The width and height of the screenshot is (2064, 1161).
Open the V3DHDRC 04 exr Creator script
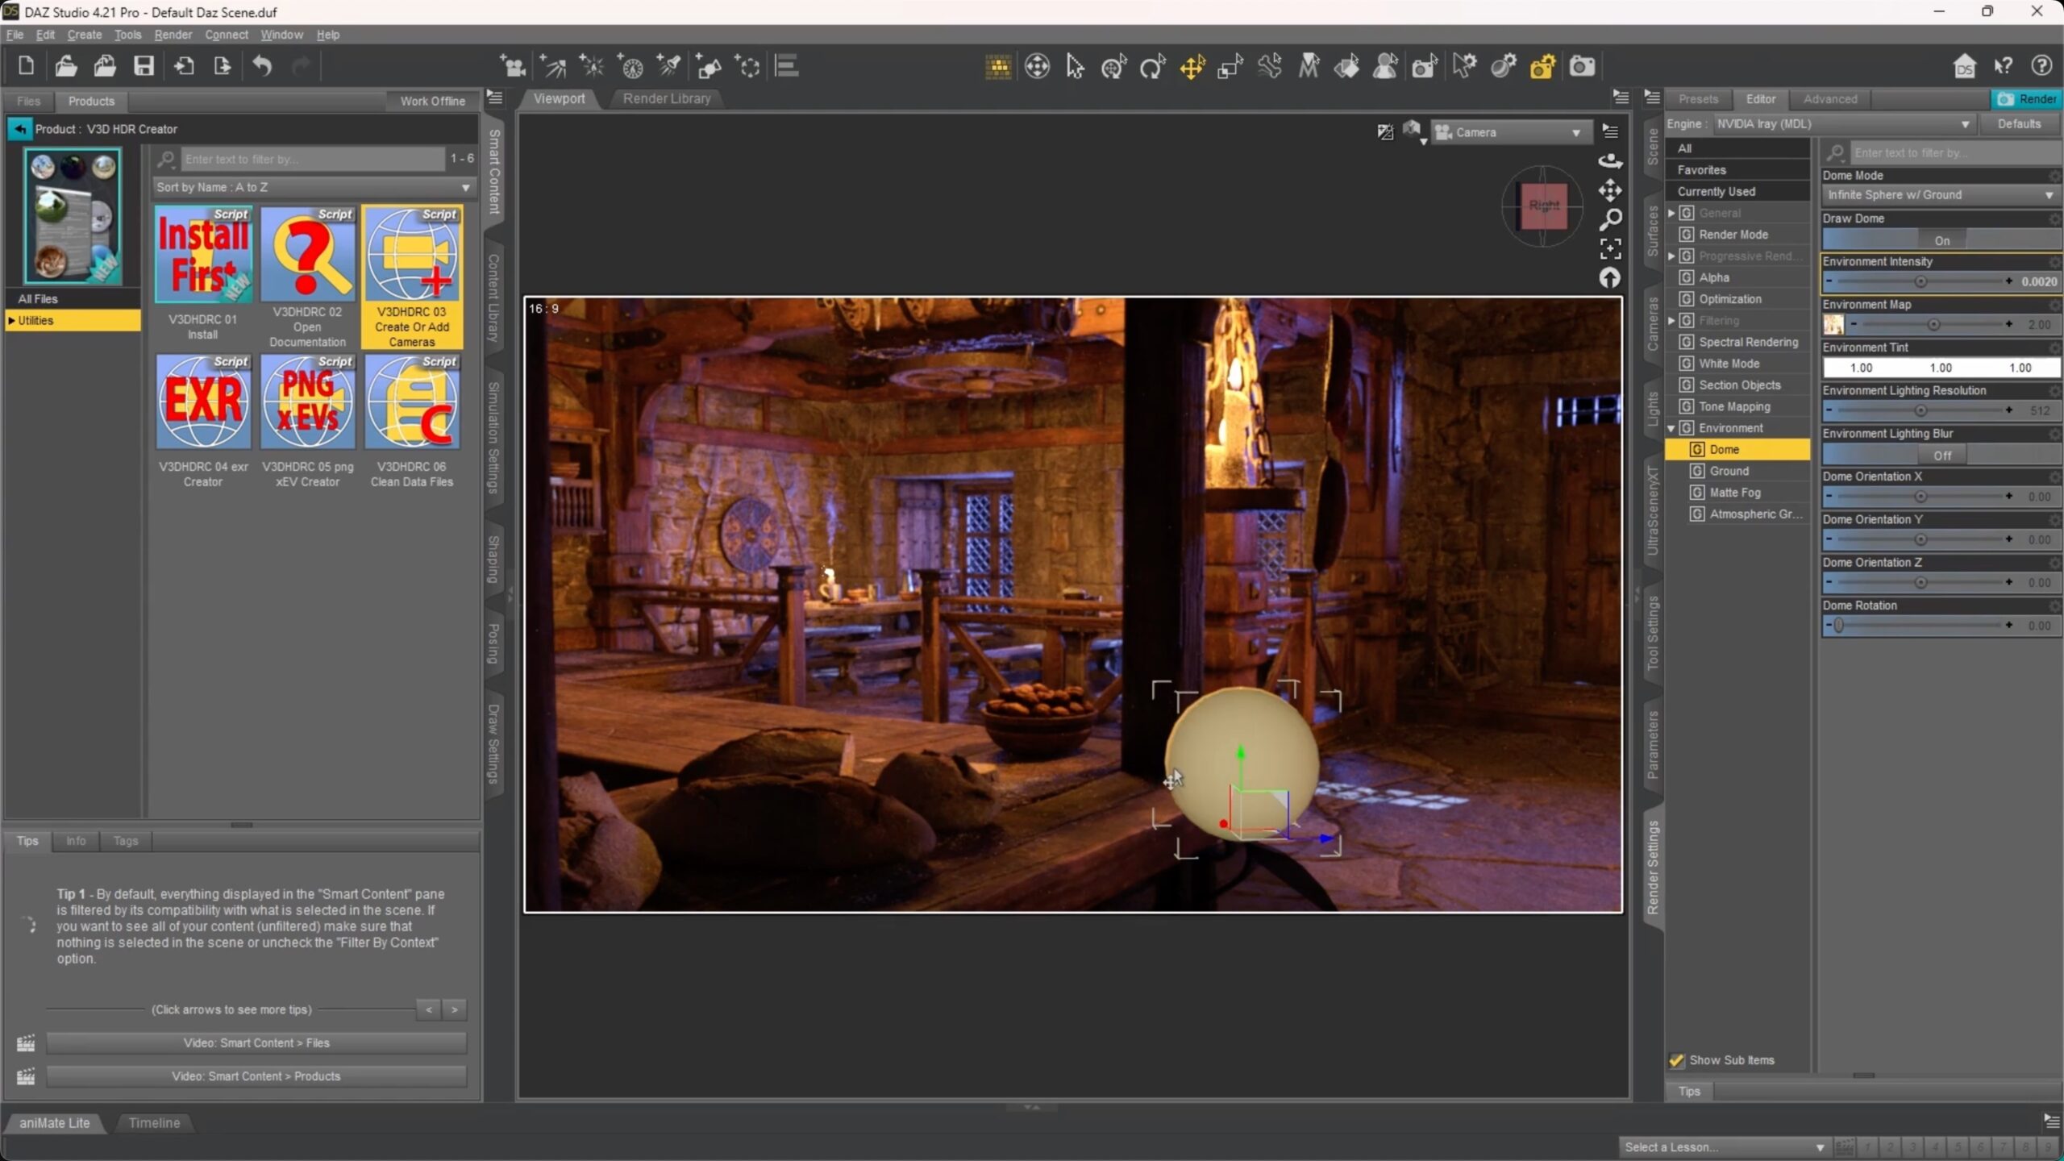pyautogui.click(x=203, y=403)
